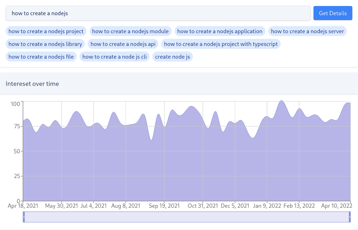358x230 pixels.
Task: Focus the keyword search input field
Action: pyautogui.click(x=158, y=13)
